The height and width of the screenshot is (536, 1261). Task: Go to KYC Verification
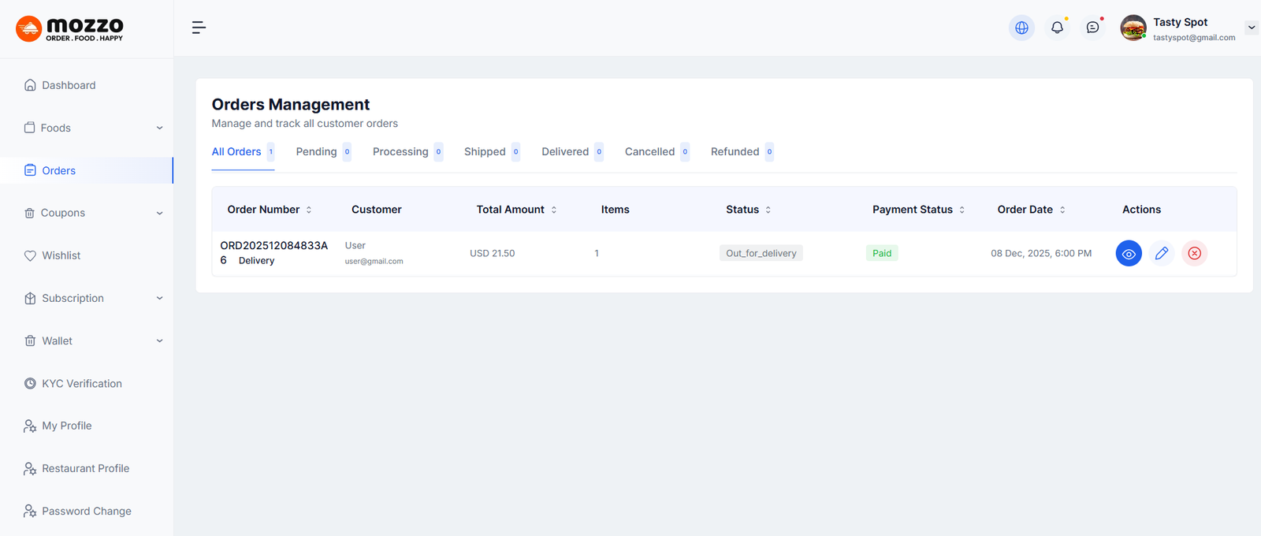point(81,383)
